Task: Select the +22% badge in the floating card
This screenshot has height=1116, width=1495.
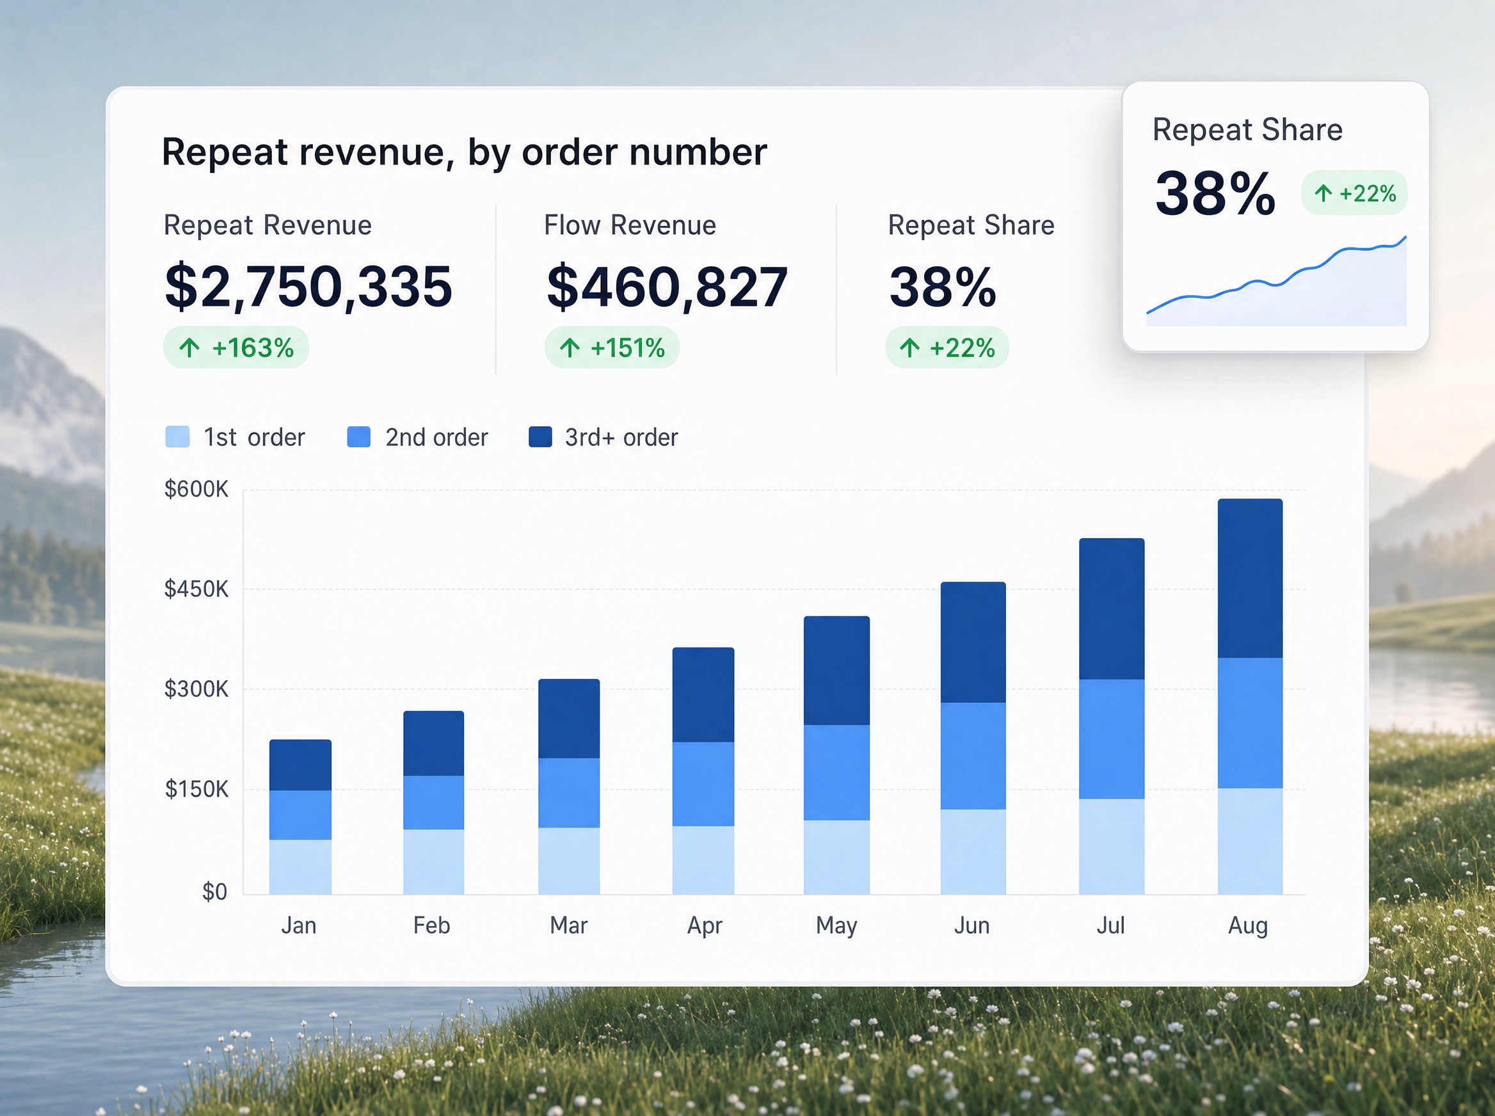Action: point(1354,193)
